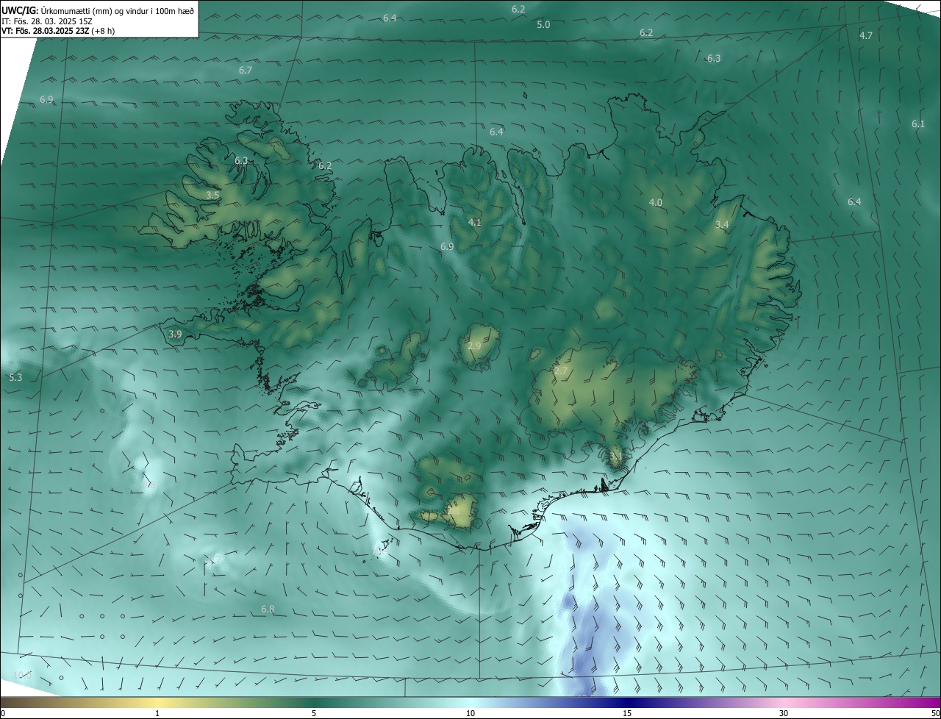The image size is (941, 719).
Task: Click the 50 tick on the colour scale
Action: point(935,713)
